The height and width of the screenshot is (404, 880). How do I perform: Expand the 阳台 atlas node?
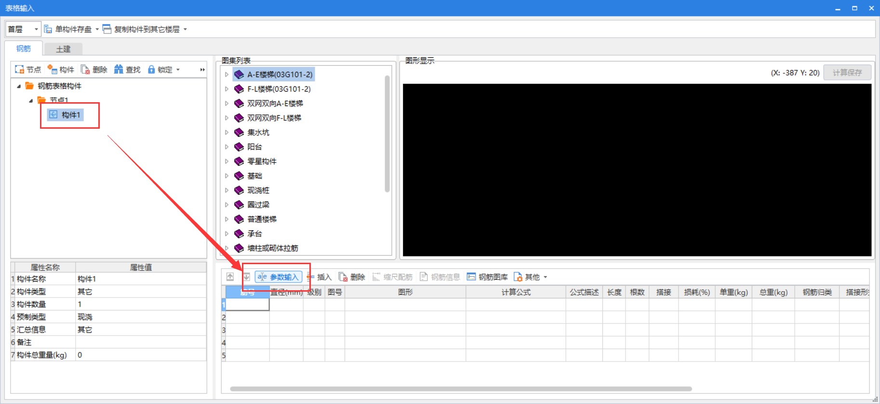pyautogui.click(x=227, y=147)
